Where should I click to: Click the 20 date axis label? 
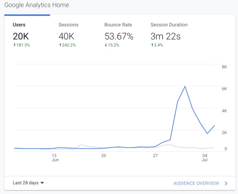[104, 156]
